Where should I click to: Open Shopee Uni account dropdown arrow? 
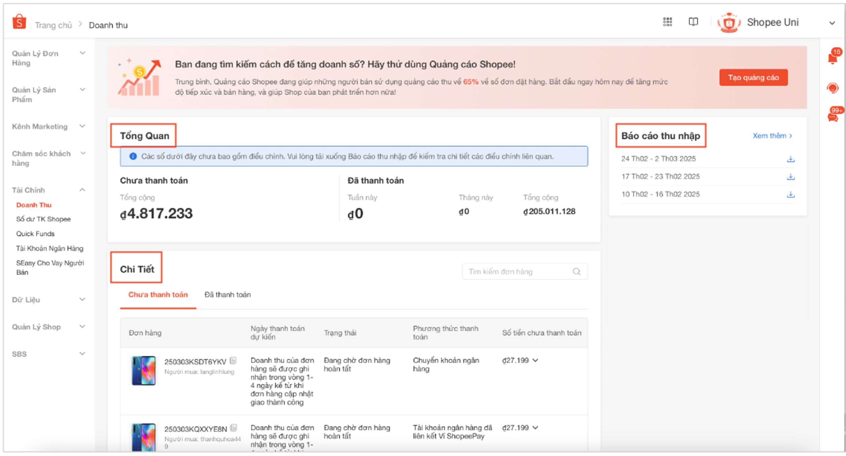coord(832,23)
